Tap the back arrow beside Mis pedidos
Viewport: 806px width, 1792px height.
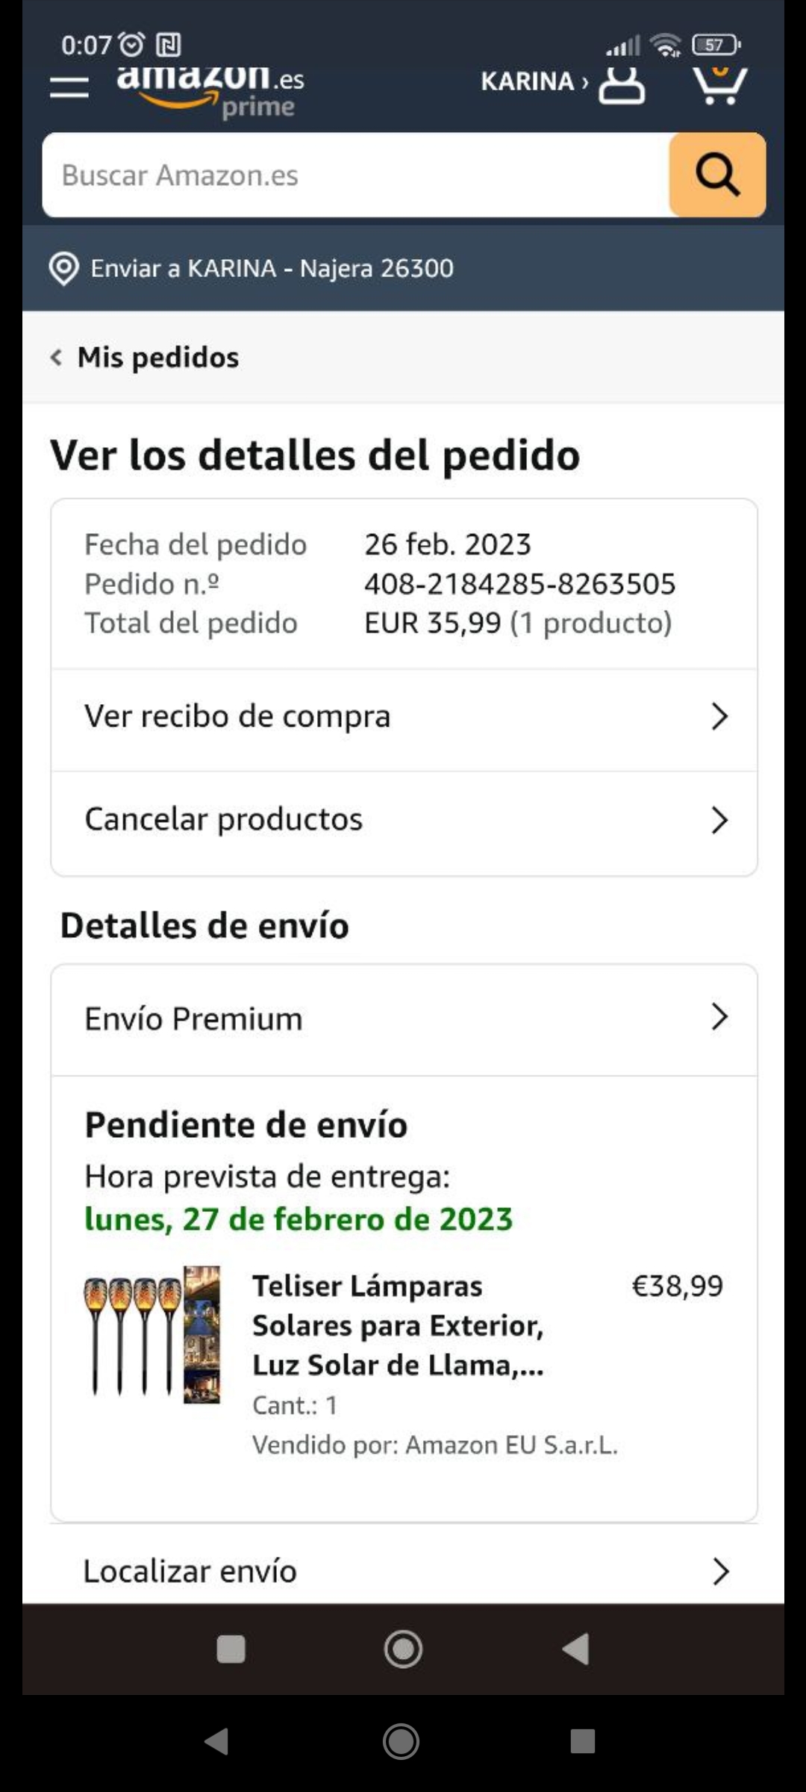pyautogui.click(x=57, y=358)
